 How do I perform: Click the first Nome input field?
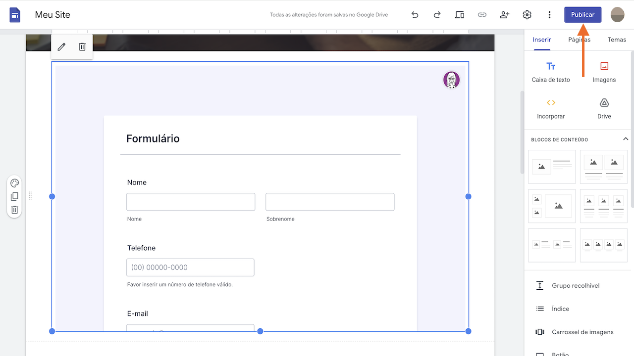pos(191,202)
